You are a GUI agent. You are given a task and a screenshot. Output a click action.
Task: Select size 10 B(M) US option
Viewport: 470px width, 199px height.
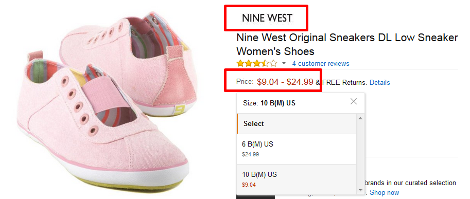pos(297,179)
